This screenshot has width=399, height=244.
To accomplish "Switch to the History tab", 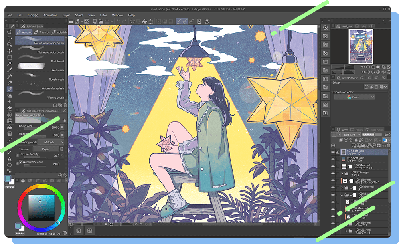I will tap(358, 129).
